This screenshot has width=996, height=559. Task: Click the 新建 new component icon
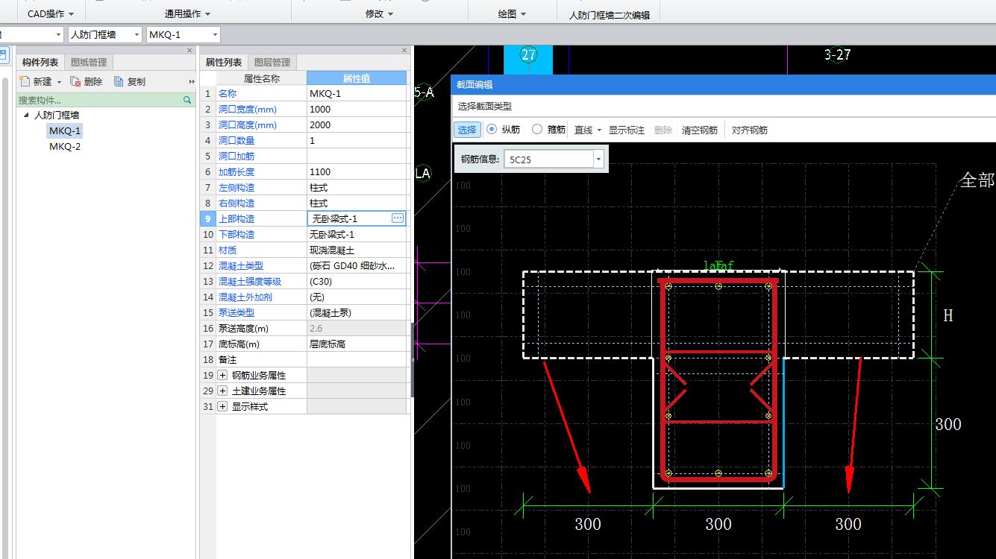click(25, 81)
